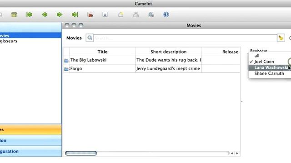This screenshot has height=163, width=291.
Task: Click the blank page toolbar icon
Action: point(105,14)
